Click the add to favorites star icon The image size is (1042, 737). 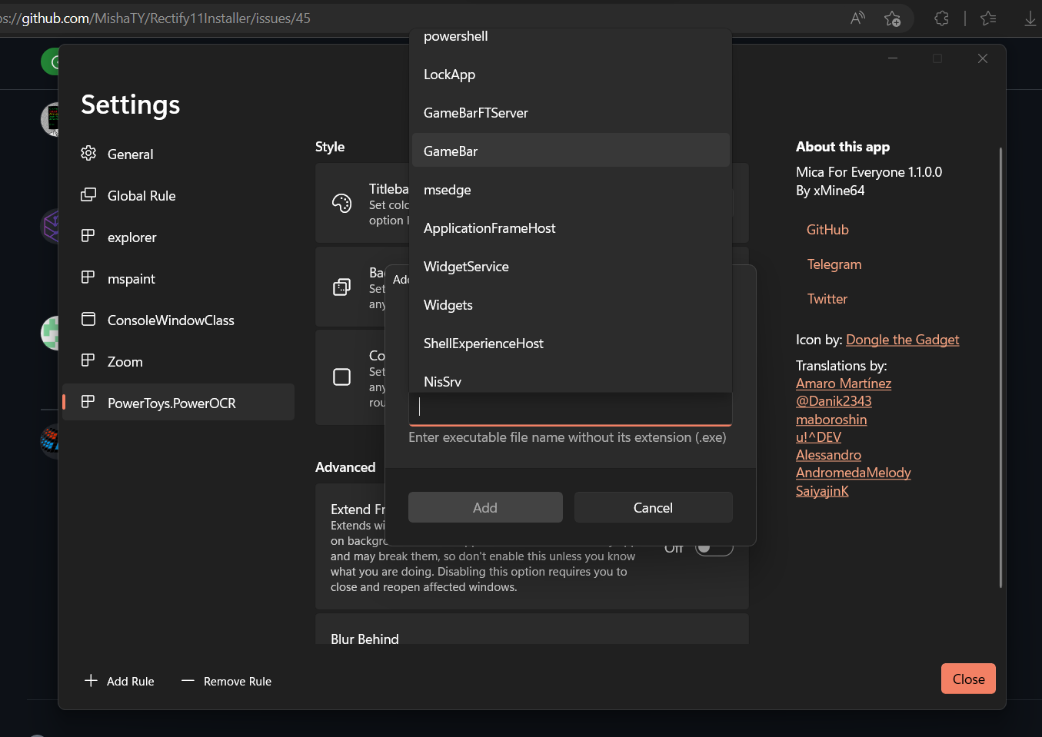click(x=892, y=18)
